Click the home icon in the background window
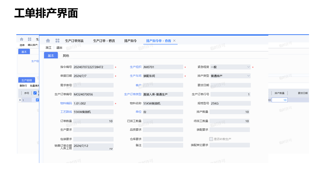The width and height of the screenshot is (320, 180). point(22,39)
